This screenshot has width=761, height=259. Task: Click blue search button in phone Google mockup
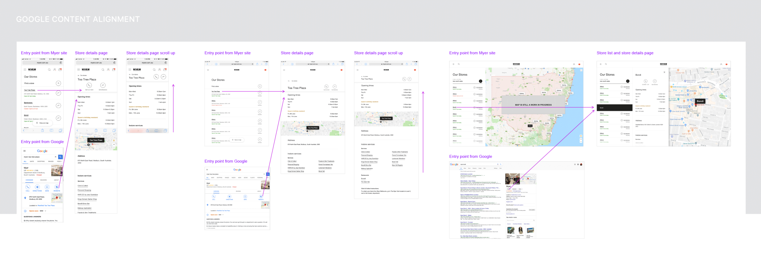[61, 157]
